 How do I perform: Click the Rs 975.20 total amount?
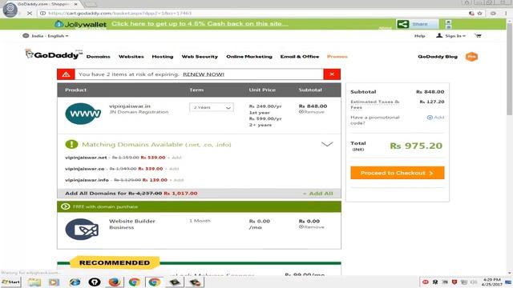(416, 146)
